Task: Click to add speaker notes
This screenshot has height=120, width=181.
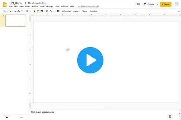Action: pyautogui.click(x=43, y=112)
